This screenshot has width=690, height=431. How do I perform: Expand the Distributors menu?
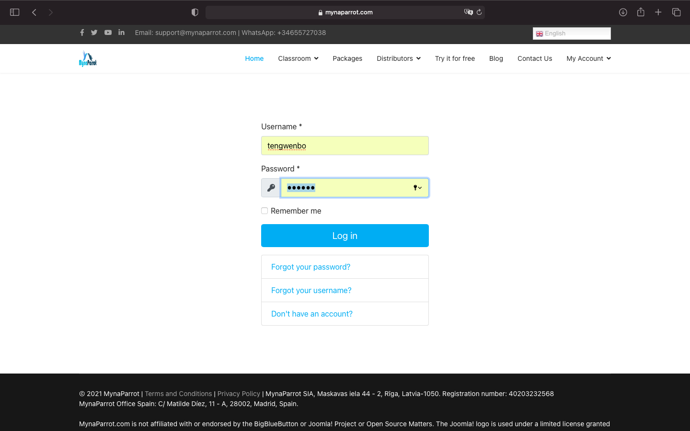(x=399, y=58)
